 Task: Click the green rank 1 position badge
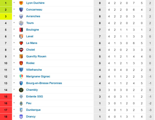click(6, 3)
